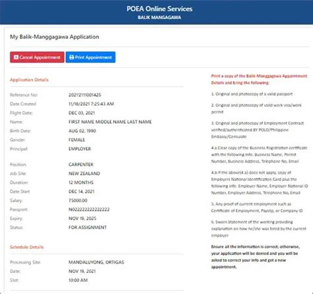The image size is (313, 294).
Task: Select birth date AUG 02, 1990
Action: pos(82,131)
